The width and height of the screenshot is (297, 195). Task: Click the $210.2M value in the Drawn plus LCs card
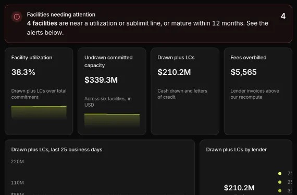pyautogui.click(x=174, y=72)
